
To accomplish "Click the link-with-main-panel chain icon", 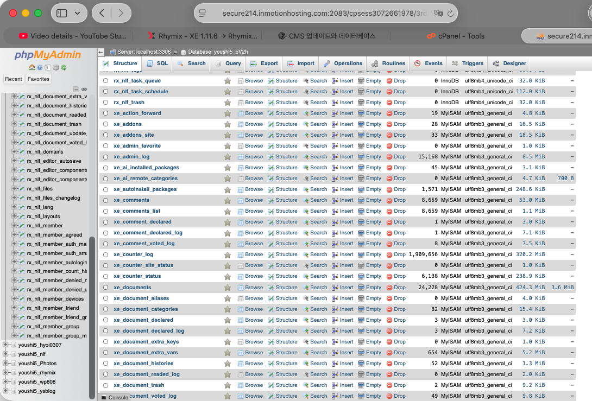I will click(x=84, y=89).
